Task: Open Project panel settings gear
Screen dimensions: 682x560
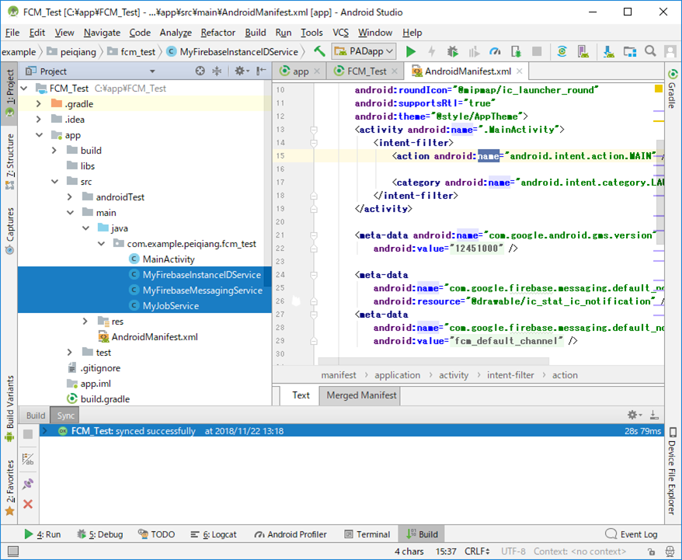Action: click(x=242, y=71)
